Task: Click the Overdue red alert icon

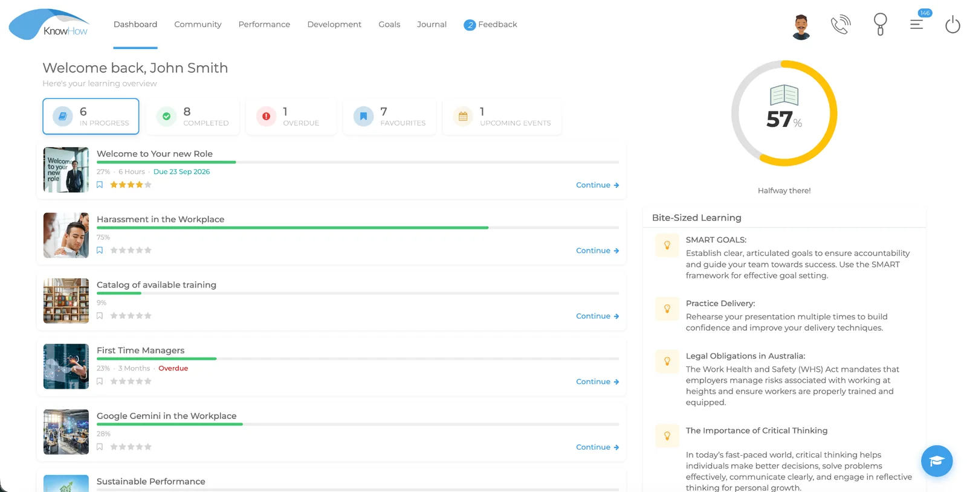Action: pos(266,117)
